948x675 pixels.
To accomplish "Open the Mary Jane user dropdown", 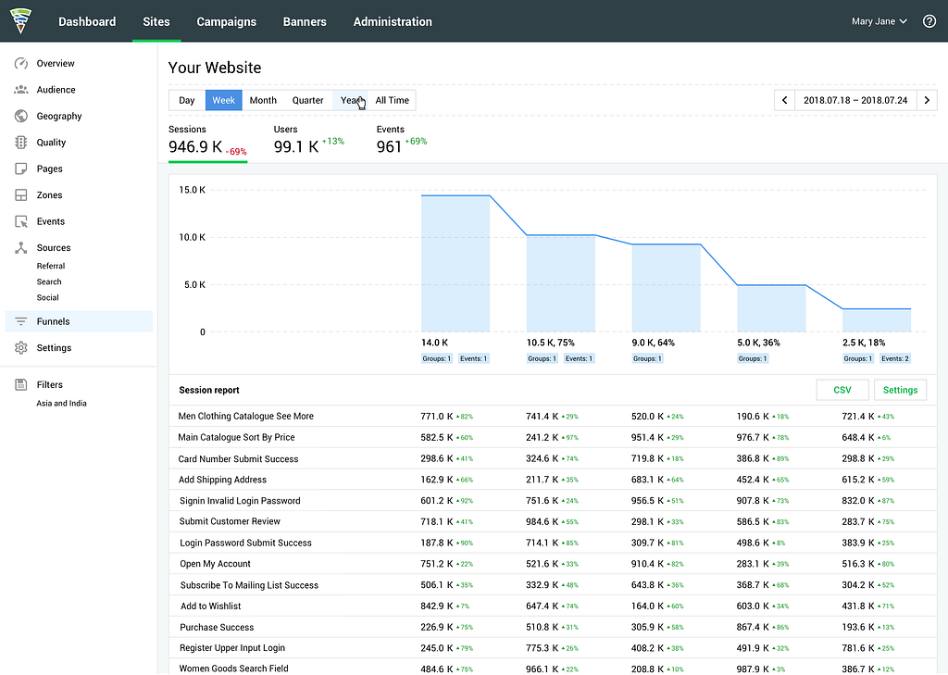I will click(x=879, y=21).
